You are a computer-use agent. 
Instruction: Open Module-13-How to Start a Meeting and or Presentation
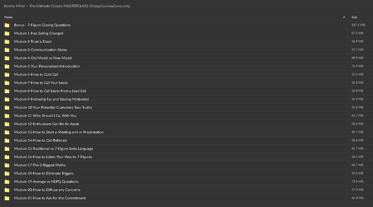click(59, 132)
